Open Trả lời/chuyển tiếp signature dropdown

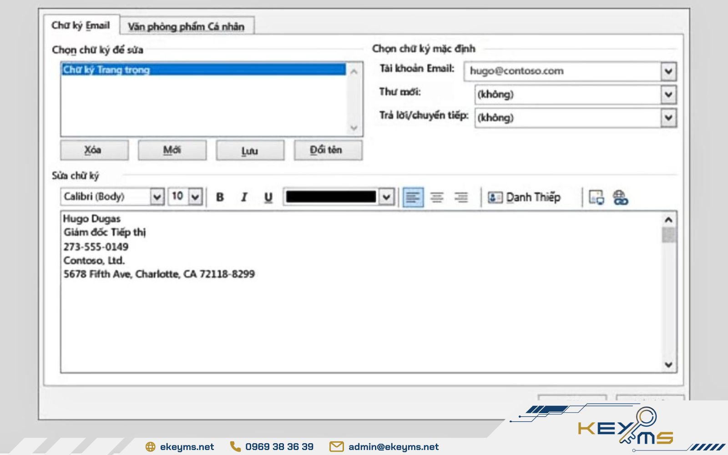pyautogui.click(x=668, y=118)
